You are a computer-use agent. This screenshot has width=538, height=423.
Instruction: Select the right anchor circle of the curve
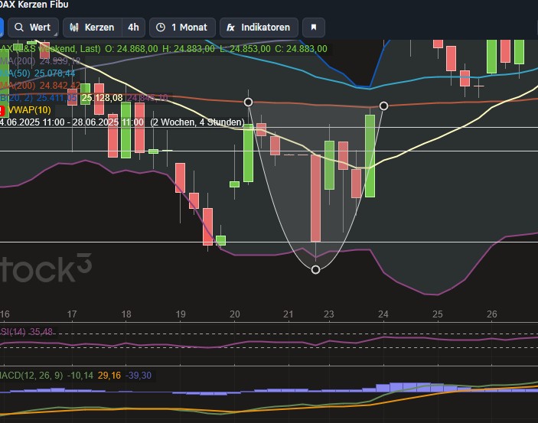384,106
